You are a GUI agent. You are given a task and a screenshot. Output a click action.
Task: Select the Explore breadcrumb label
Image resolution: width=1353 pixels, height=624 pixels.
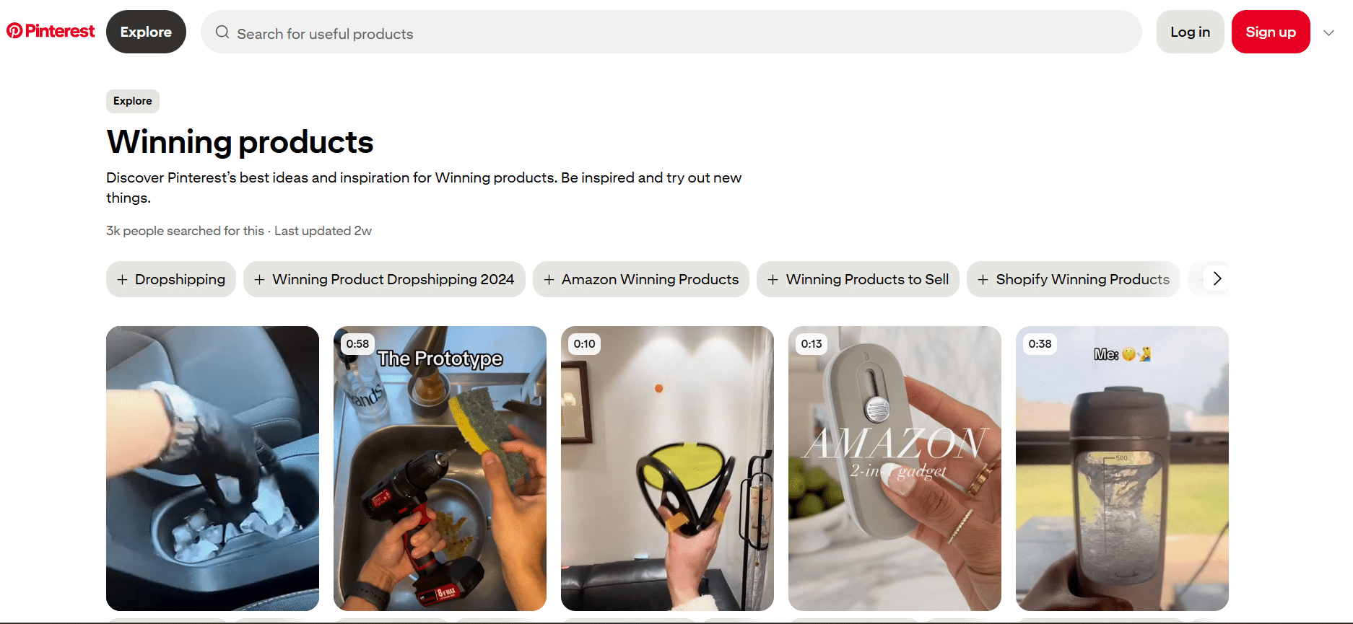pyautogui.click(x=133, y=101)
